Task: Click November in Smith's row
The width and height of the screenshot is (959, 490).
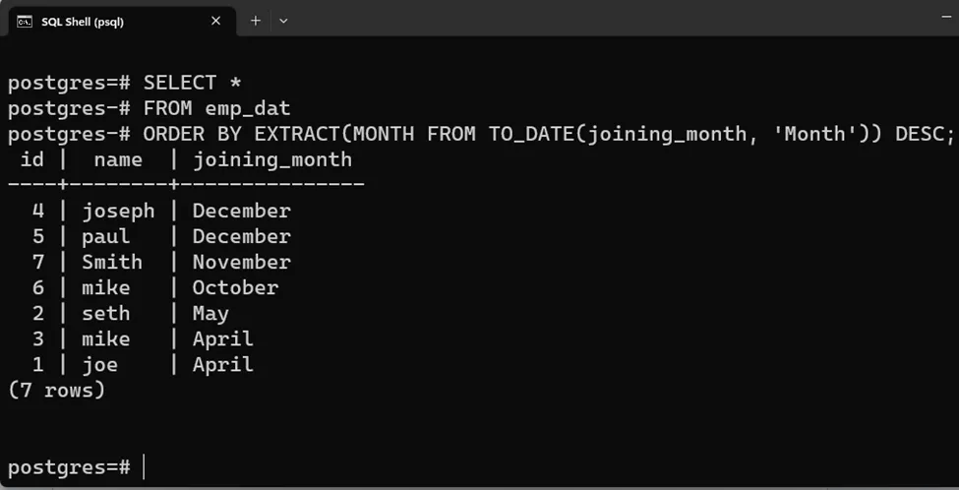Action: pos(242,263)
